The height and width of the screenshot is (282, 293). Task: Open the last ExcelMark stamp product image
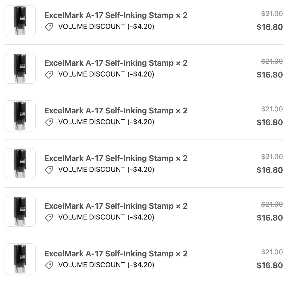coord(20,259)
